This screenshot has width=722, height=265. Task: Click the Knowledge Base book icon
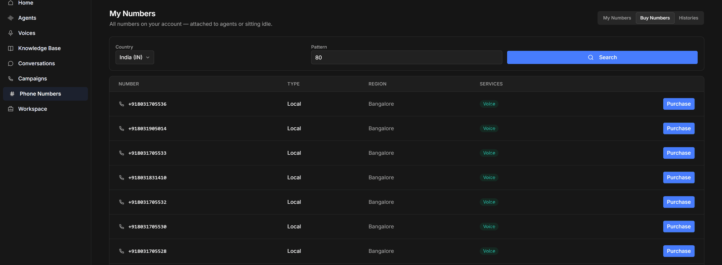coord(10,48)
